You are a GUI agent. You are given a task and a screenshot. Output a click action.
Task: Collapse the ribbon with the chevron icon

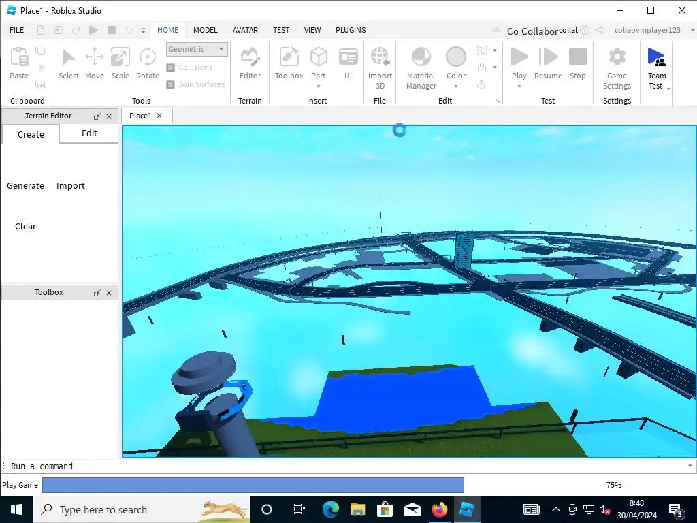[496, 30]
